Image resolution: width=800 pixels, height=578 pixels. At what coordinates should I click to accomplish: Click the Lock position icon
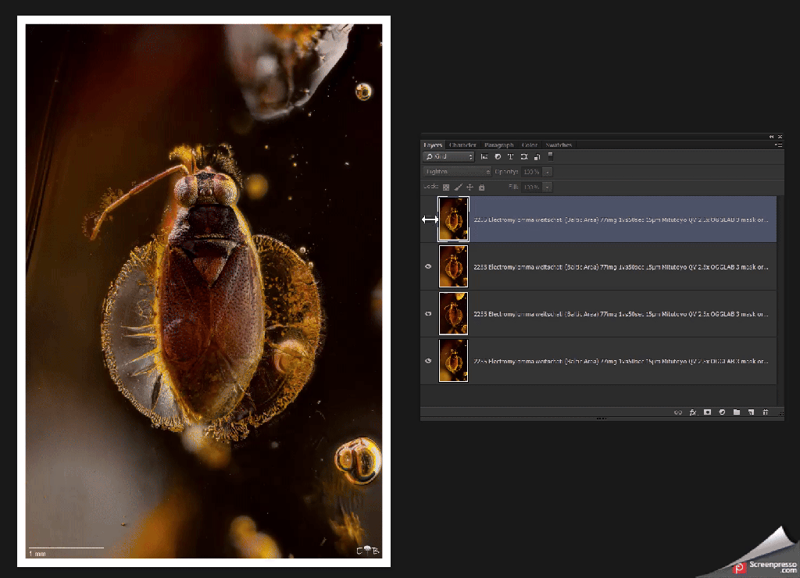(470, 187)
